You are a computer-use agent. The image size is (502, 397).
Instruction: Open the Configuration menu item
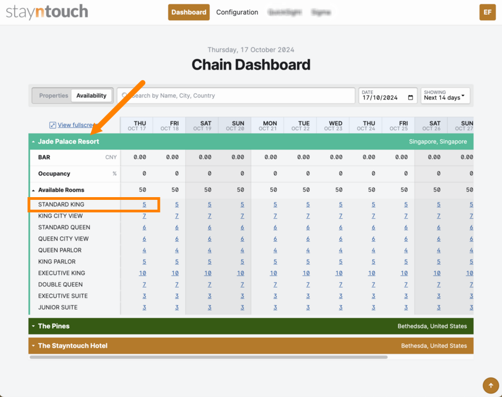coord(237,12)
